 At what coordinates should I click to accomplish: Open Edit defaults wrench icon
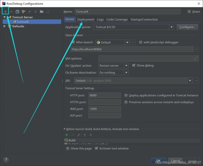pos(23,12)
